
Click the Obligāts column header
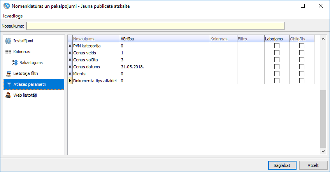[302, 39]
